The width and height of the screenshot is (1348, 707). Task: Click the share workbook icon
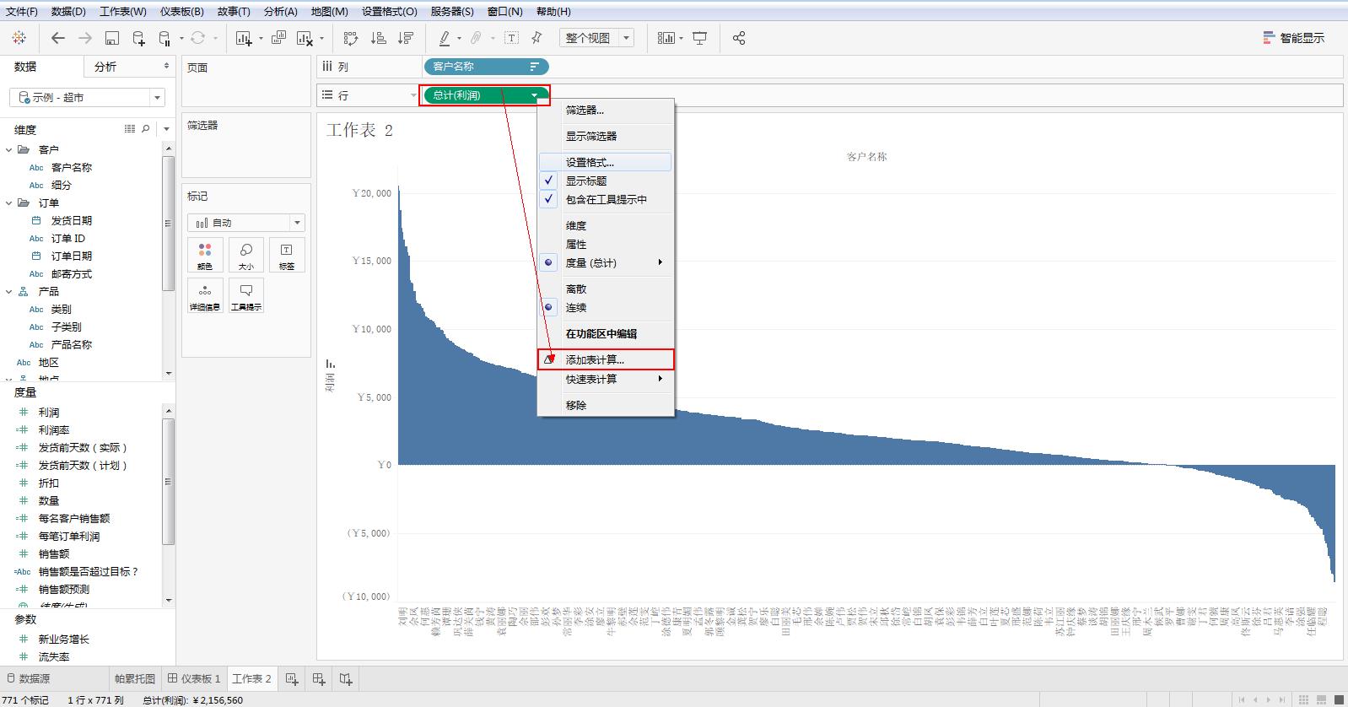tap(739, 38)
